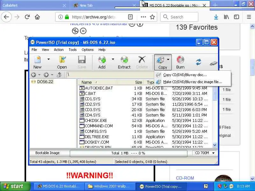255x191 pixels.
Task: Select the DOS6.22 tree node
Action: (x=45, y=82)
